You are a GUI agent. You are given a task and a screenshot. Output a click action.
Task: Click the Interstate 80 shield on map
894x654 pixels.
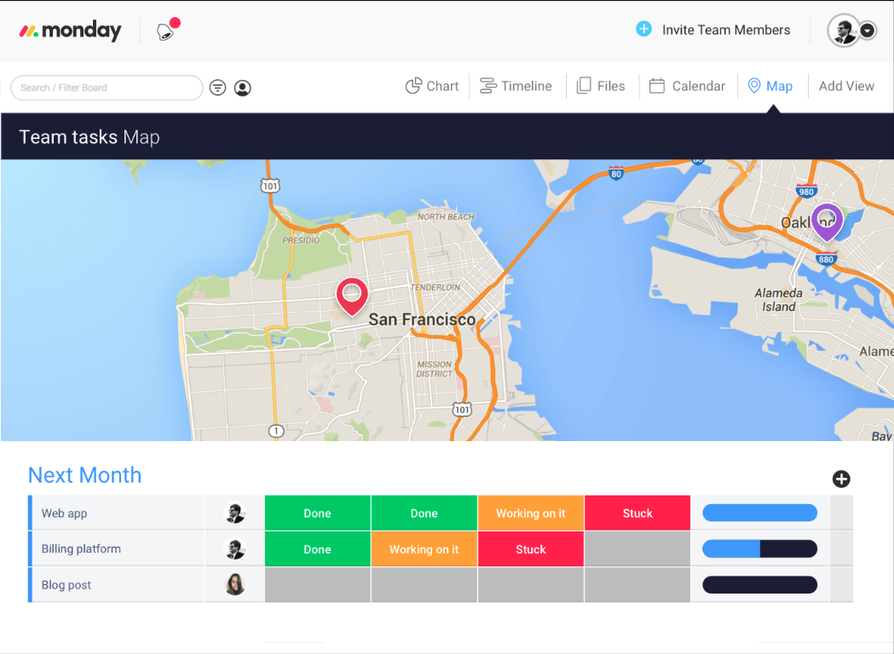click(616, 173)
